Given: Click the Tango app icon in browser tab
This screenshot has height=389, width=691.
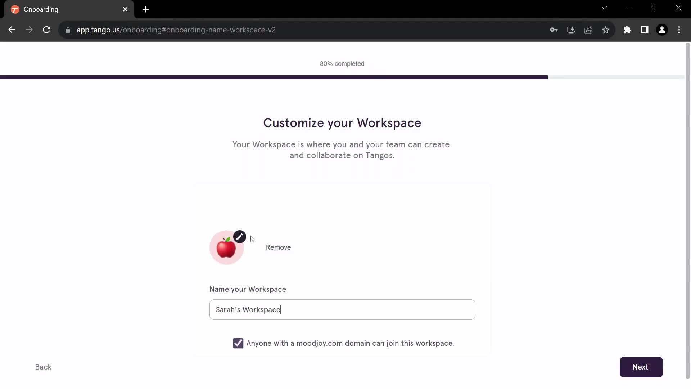Looking at the screenshot, I should click(x=15, y=9).
